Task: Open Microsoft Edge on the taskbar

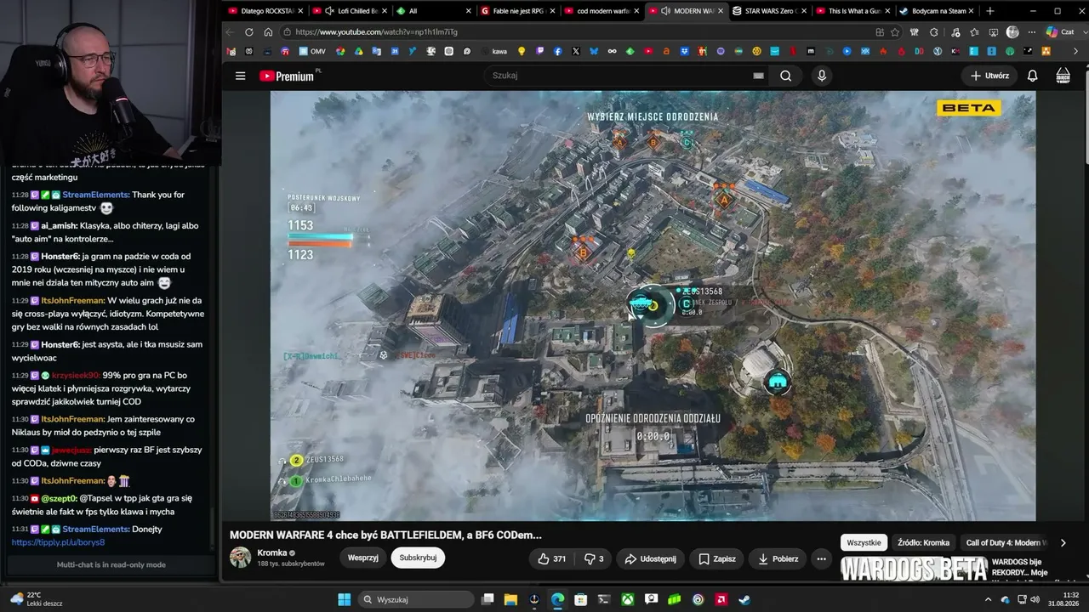Action: pos(557,599)
